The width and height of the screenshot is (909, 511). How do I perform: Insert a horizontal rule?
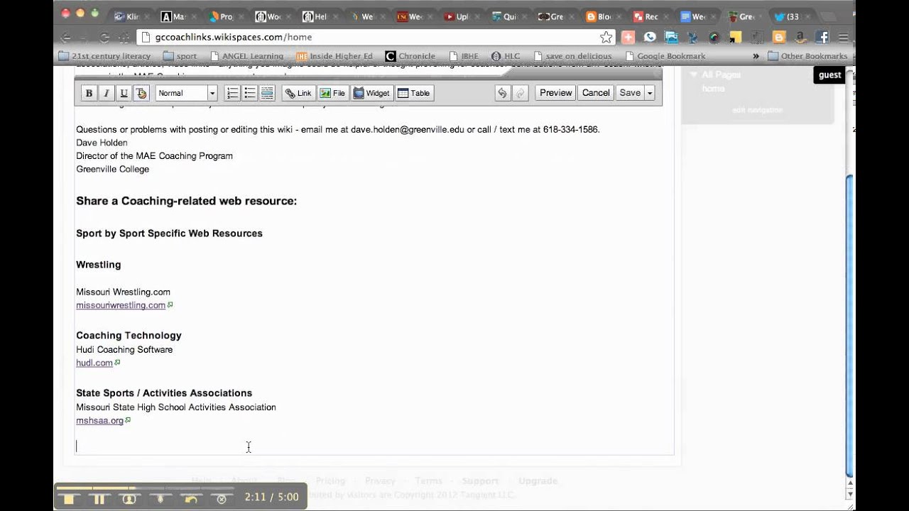267,93
